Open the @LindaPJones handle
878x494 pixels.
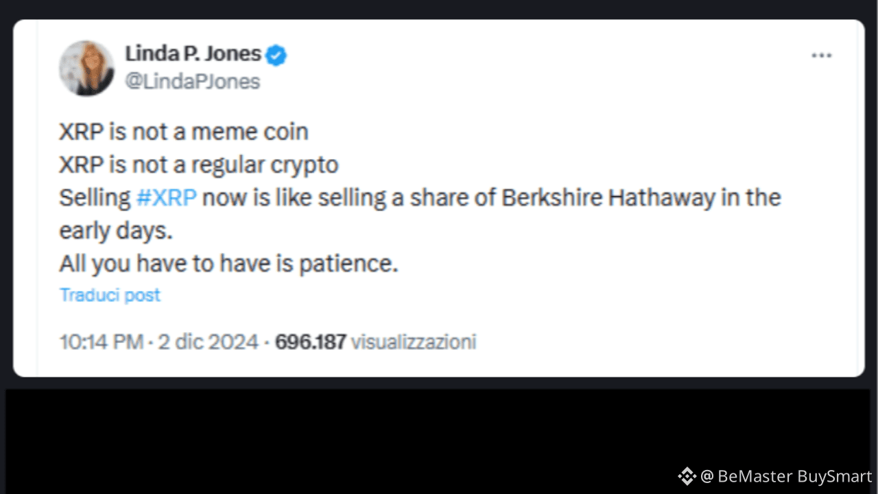point(193,81)
